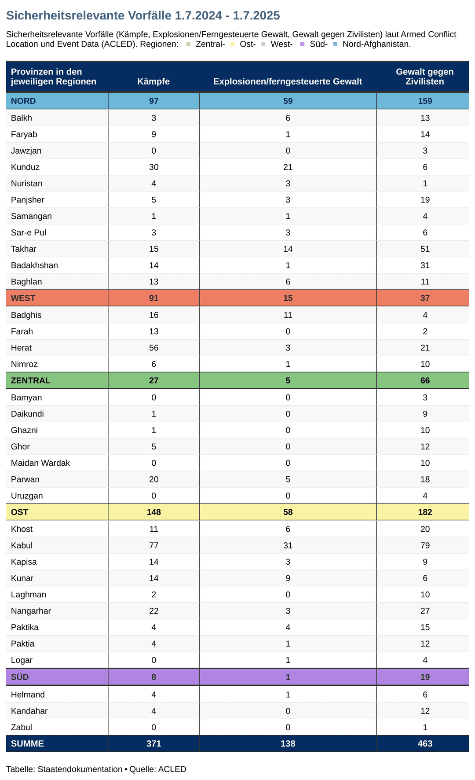Viewport: 475px width, 780px height.
Task: Click the Herat province name
Action: coord(21,348)
